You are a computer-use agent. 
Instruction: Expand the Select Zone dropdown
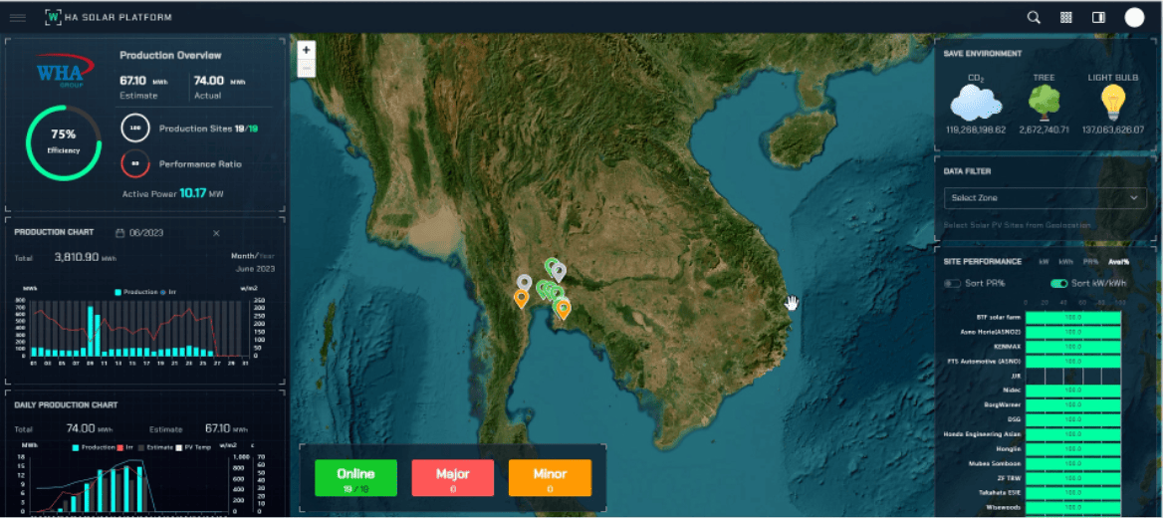click(1045, 198)
